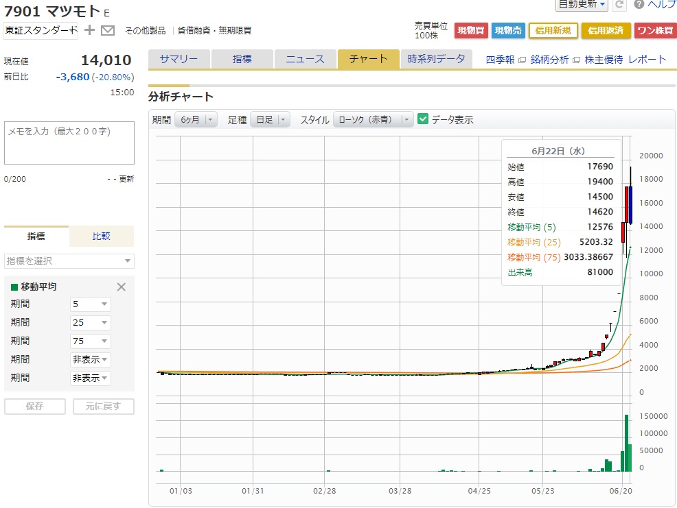Open the 指標を選択 dropdown
The height and width of the screenshot is (508, 677).
point(69,261)
